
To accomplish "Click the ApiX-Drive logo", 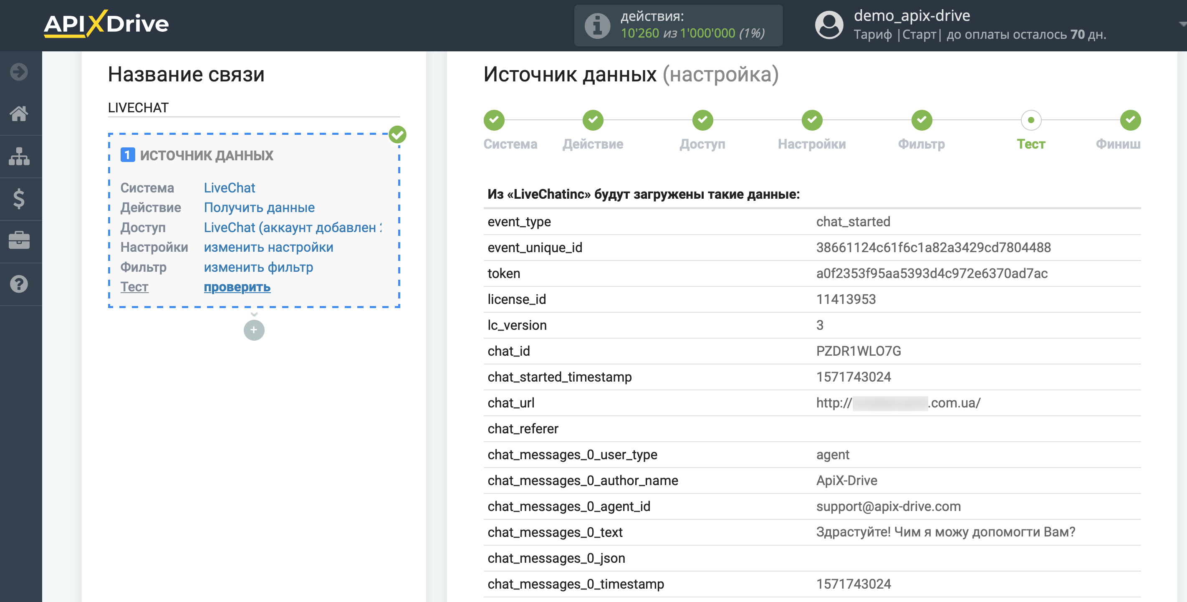I will [106, 23].
